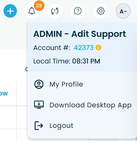The width and height of the screenshot is (137, 141).
Task: Click the blue plus add button
Action: point(10,11)
